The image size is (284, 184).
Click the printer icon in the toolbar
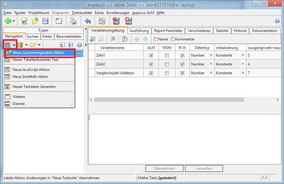(x=73, y=21)
